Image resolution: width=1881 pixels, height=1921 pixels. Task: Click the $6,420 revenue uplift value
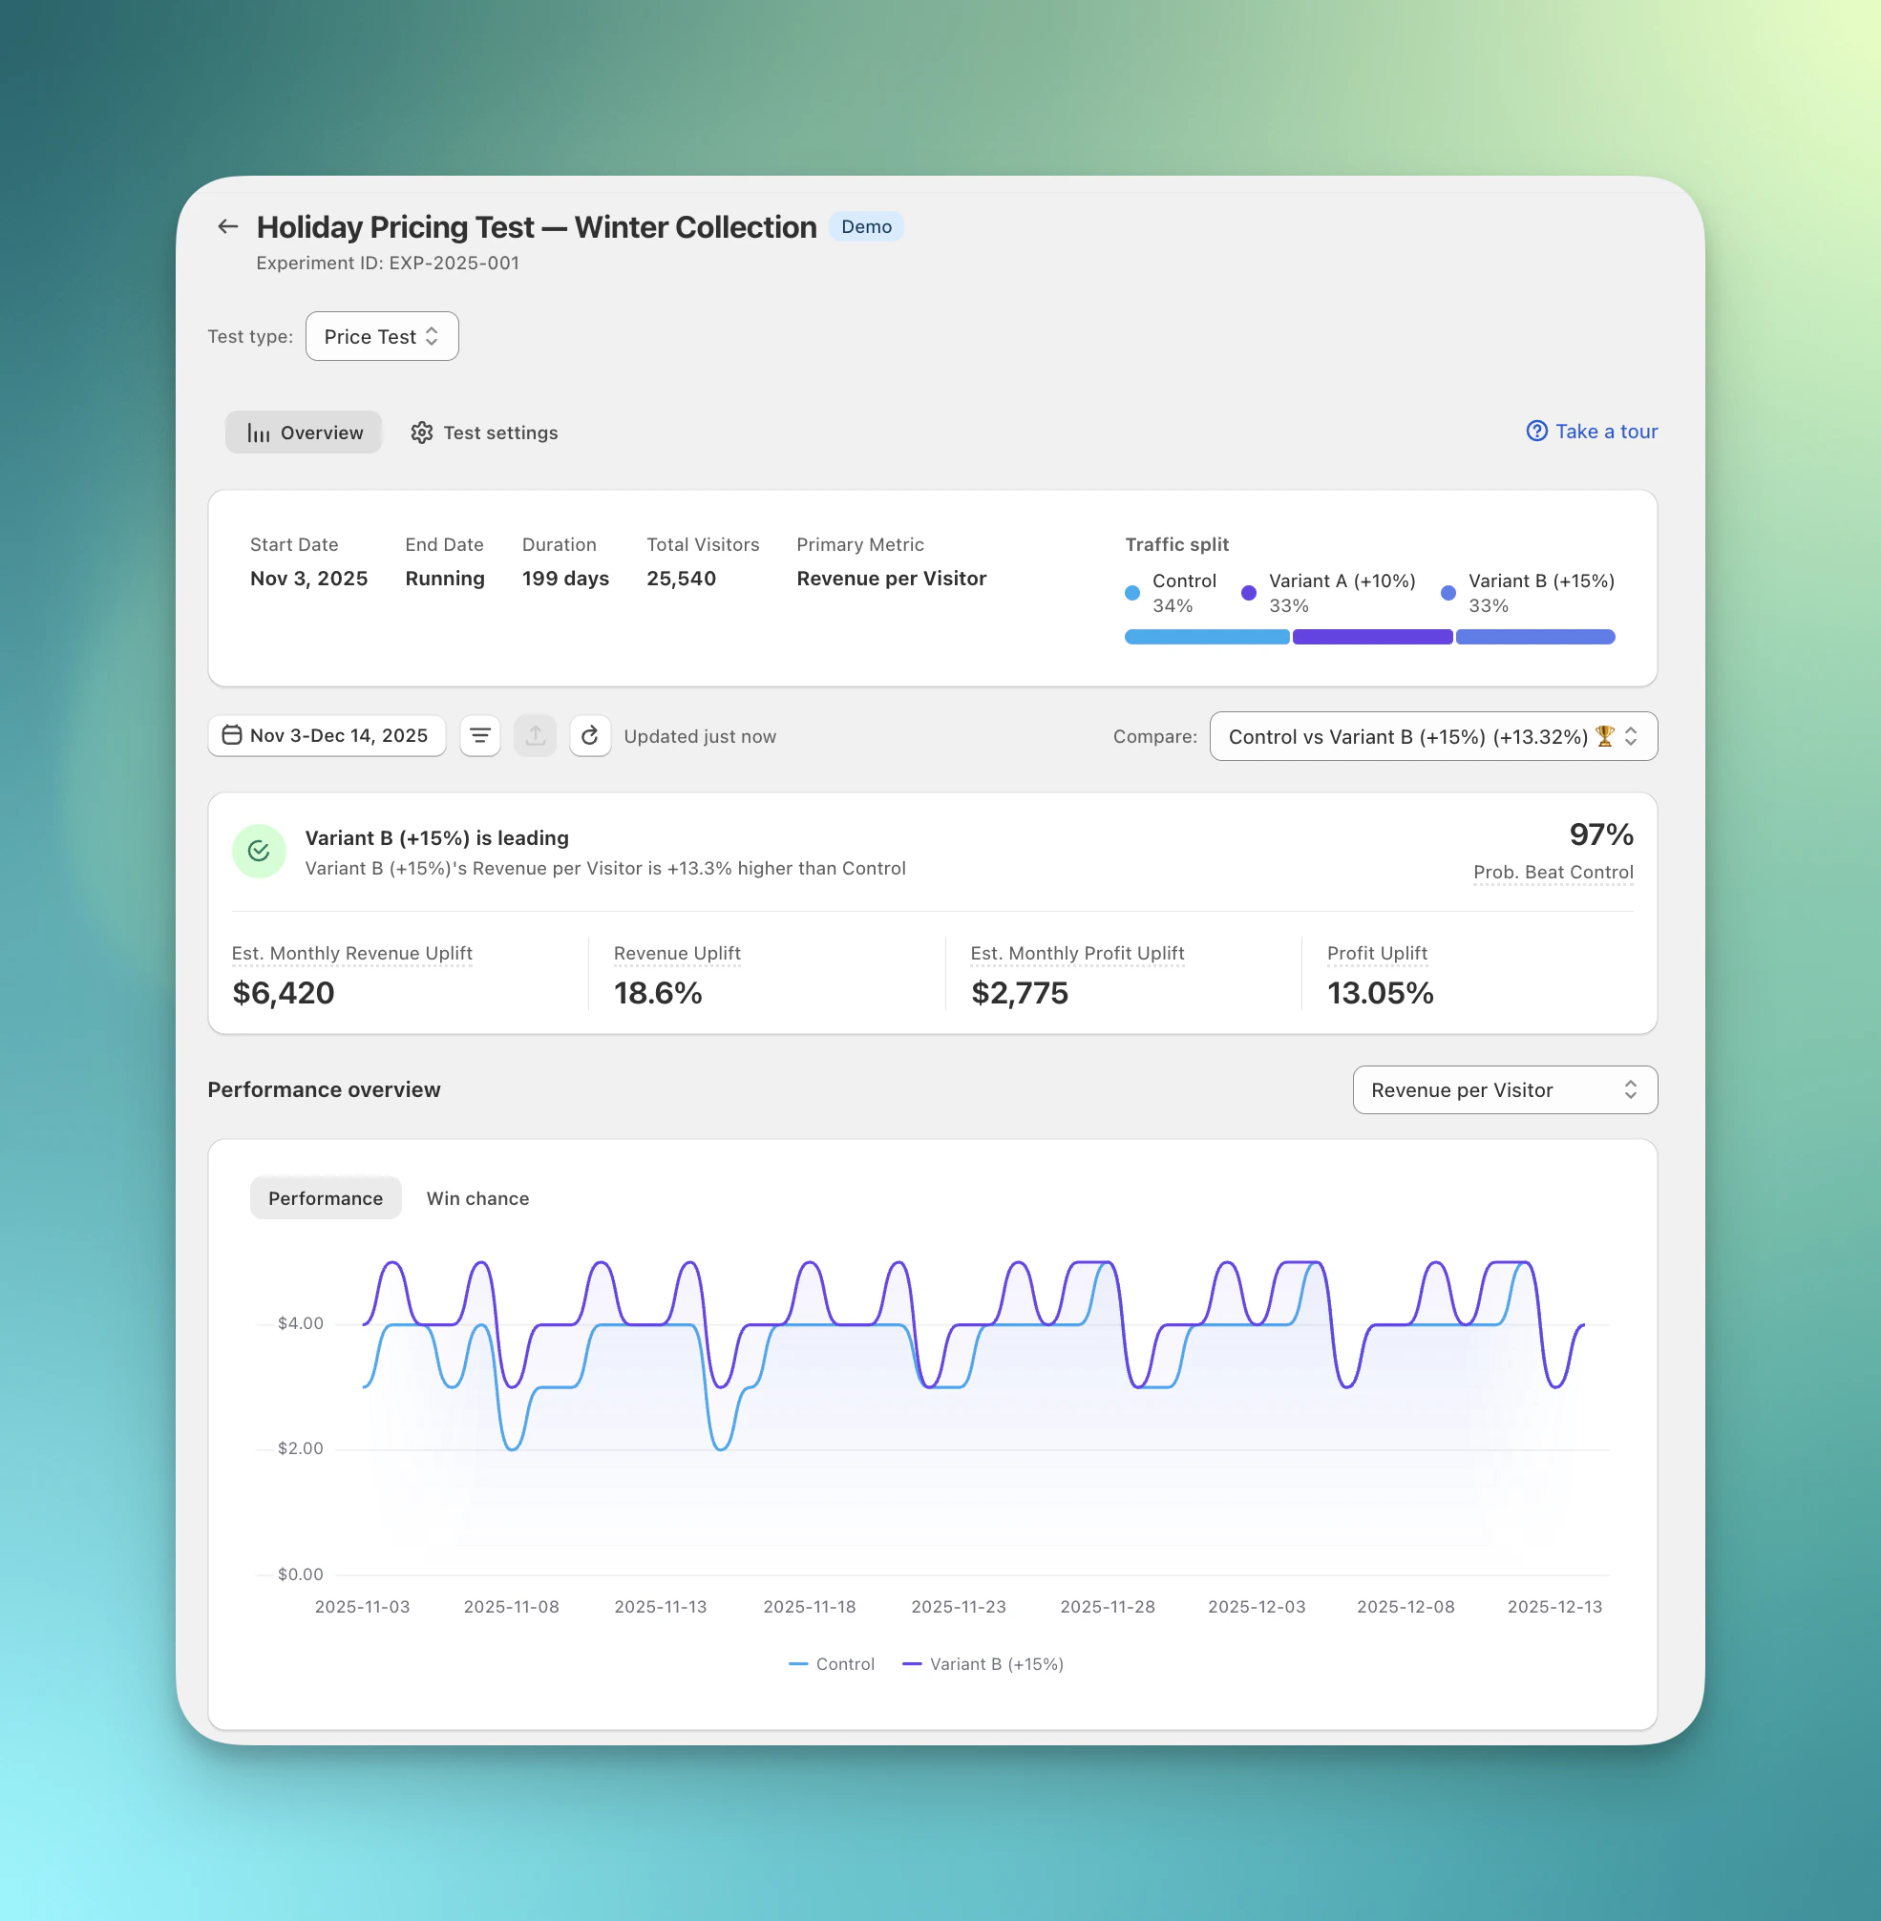[284, 993]
